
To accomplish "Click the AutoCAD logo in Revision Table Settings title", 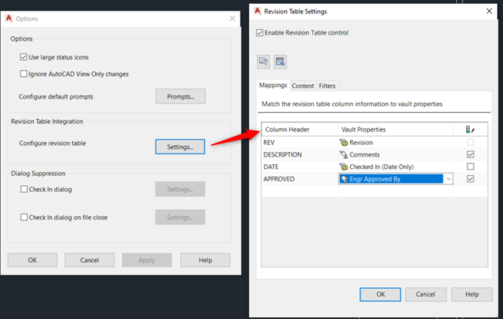I will tap(258, 11).
